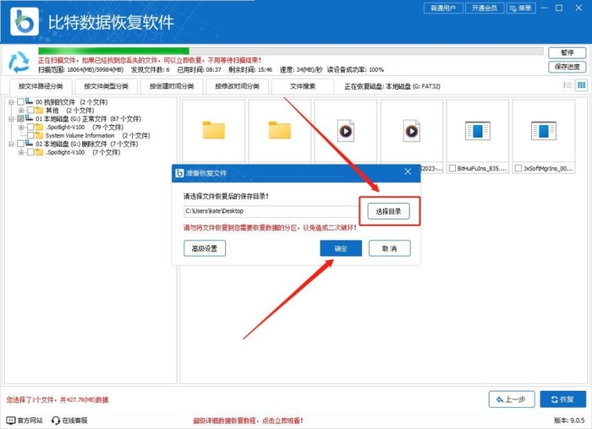Expand the 其他 folder tree node

[x=21, y=111]
